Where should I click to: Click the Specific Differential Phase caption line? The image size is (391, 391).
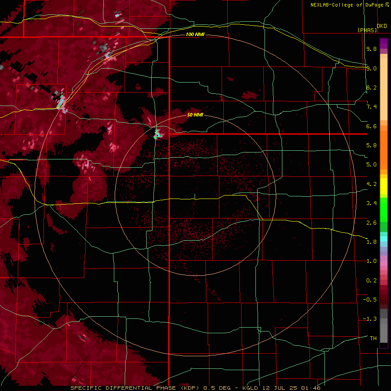click(x=195, y=388)
